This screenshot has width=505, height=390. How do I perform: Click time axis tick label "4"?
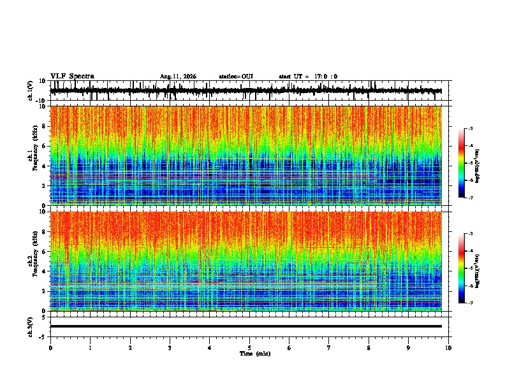point(210,348)
